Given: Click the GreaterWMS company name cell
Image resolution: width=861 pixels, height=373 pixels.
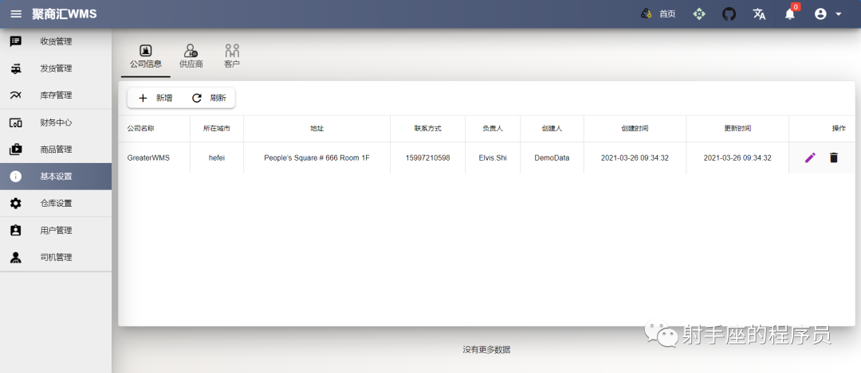Looking at the screenshot, I should 155,157.
